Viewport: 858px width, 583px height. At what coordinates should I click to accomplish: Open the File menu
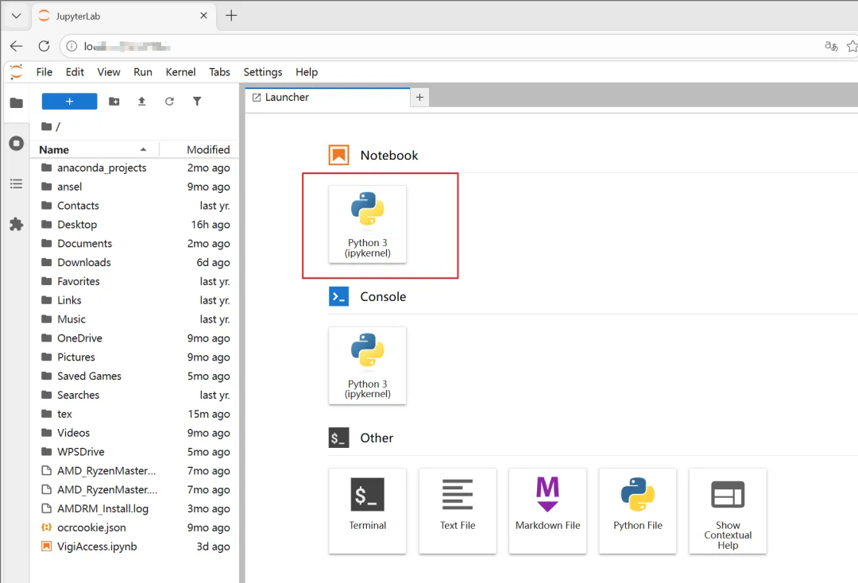point(44,71)
